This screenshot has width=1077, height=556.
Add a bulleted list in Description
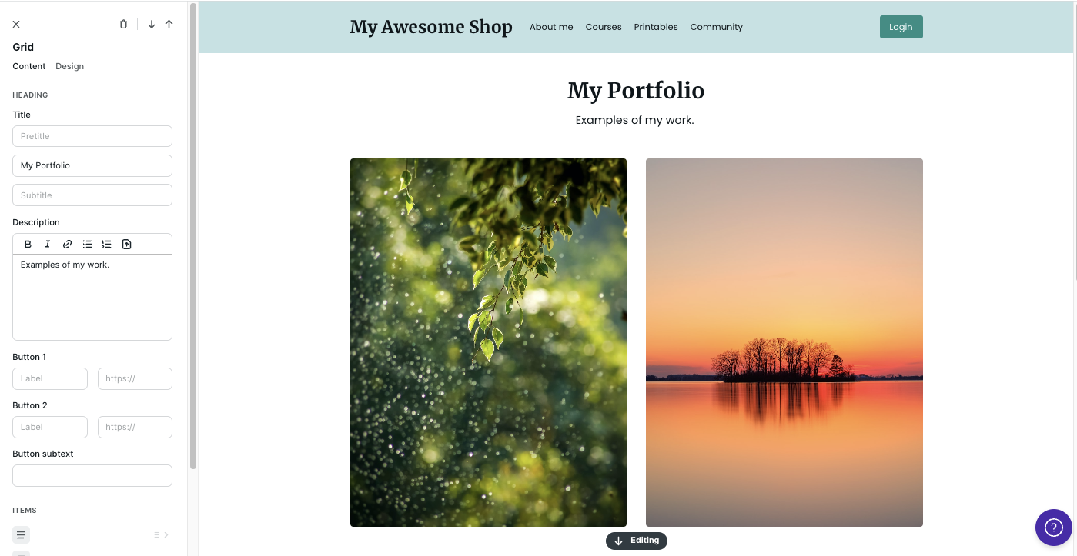[x=87, y=245]
